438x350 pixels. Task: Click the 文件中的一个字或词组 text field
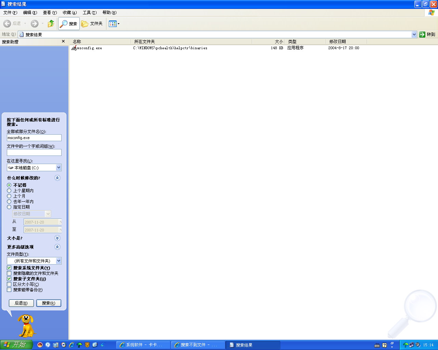[x=34, y=152]
